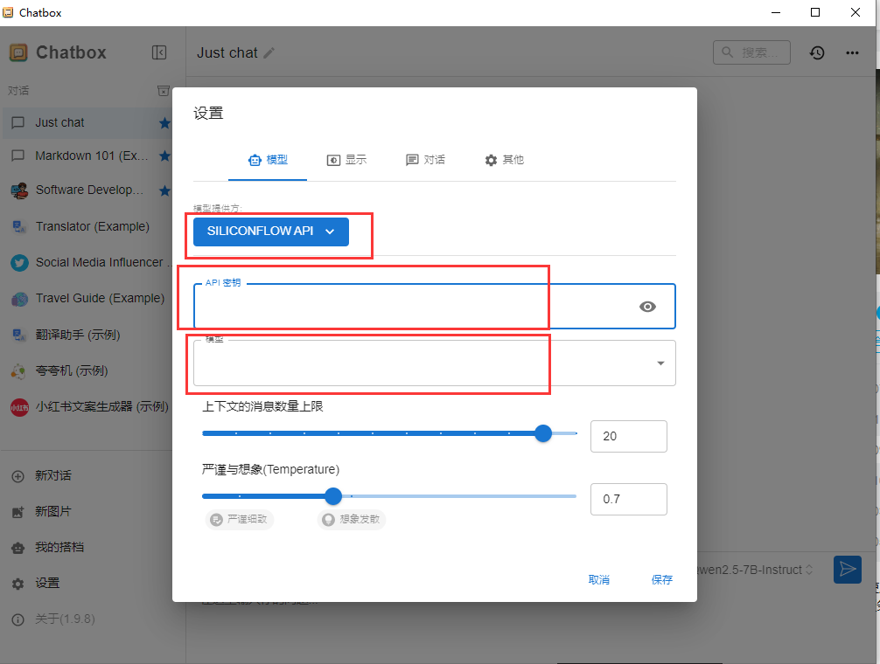Click the Travel Guide globe icon
The image size is (880, 664).
(x=19, y=299)
